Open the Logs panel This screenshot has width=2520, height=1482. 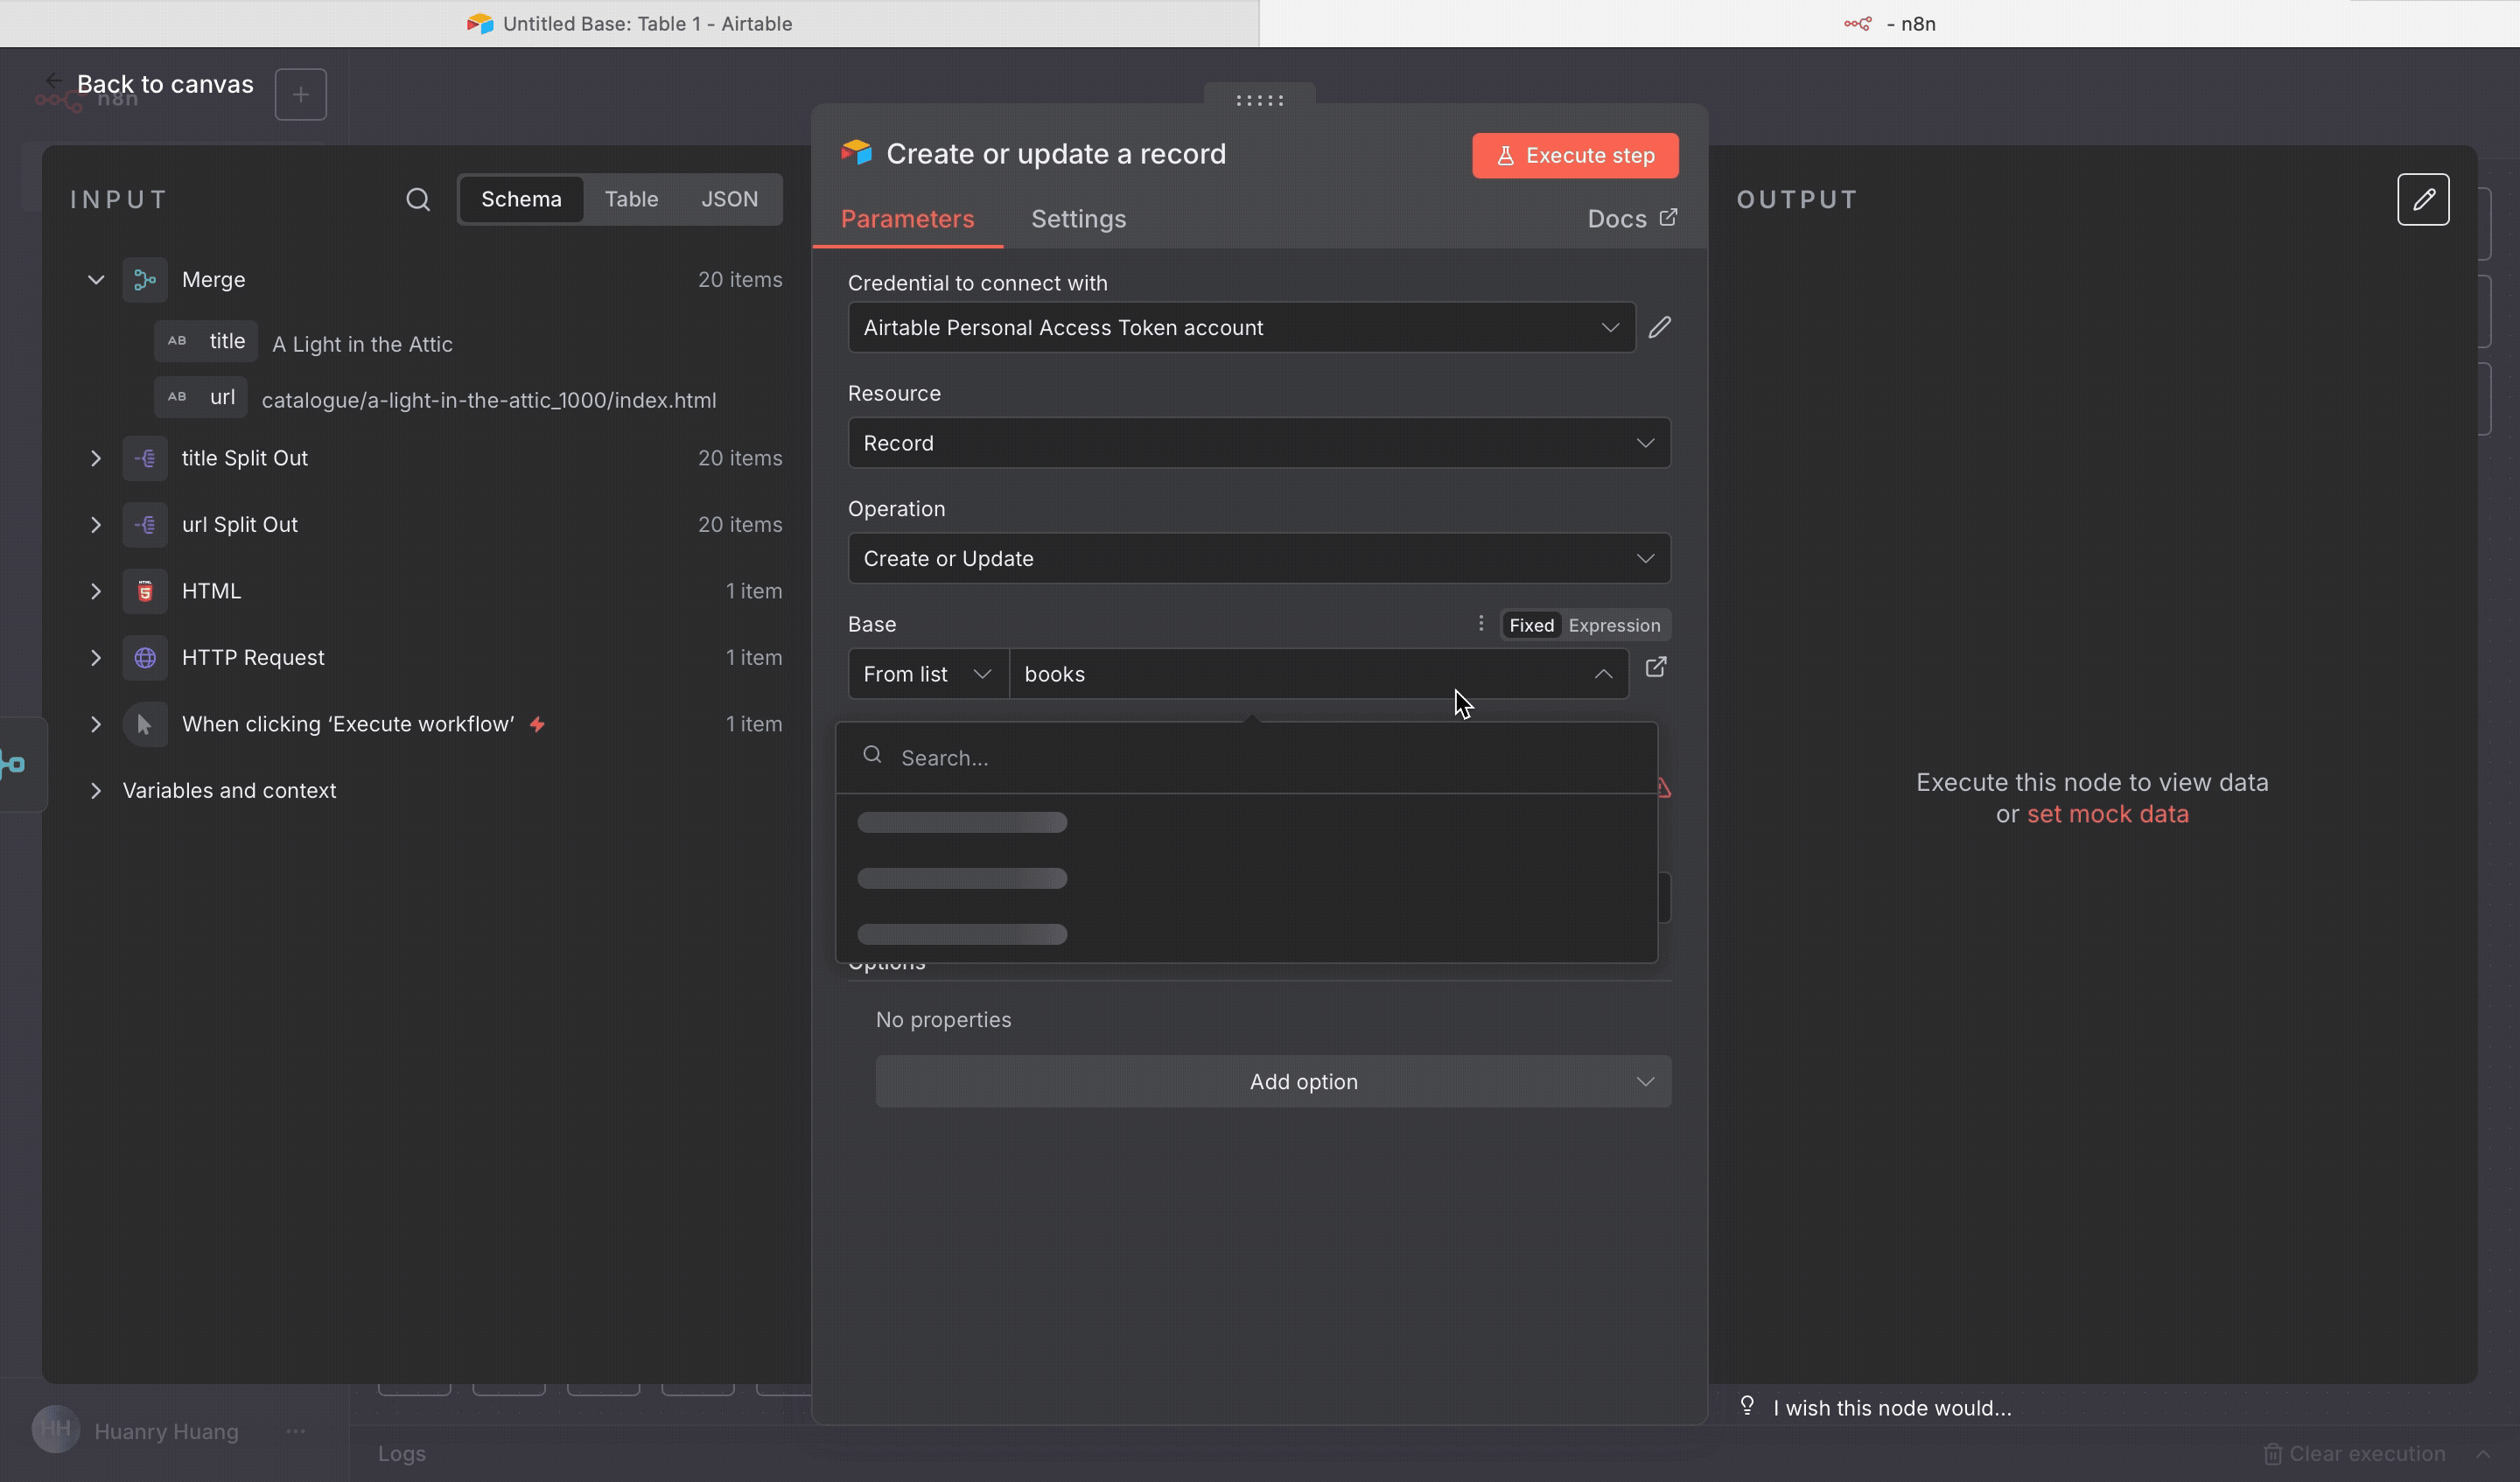[x=402, y=1453]
